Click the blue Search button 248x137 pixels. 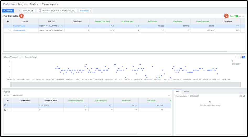tap(8, 11)
